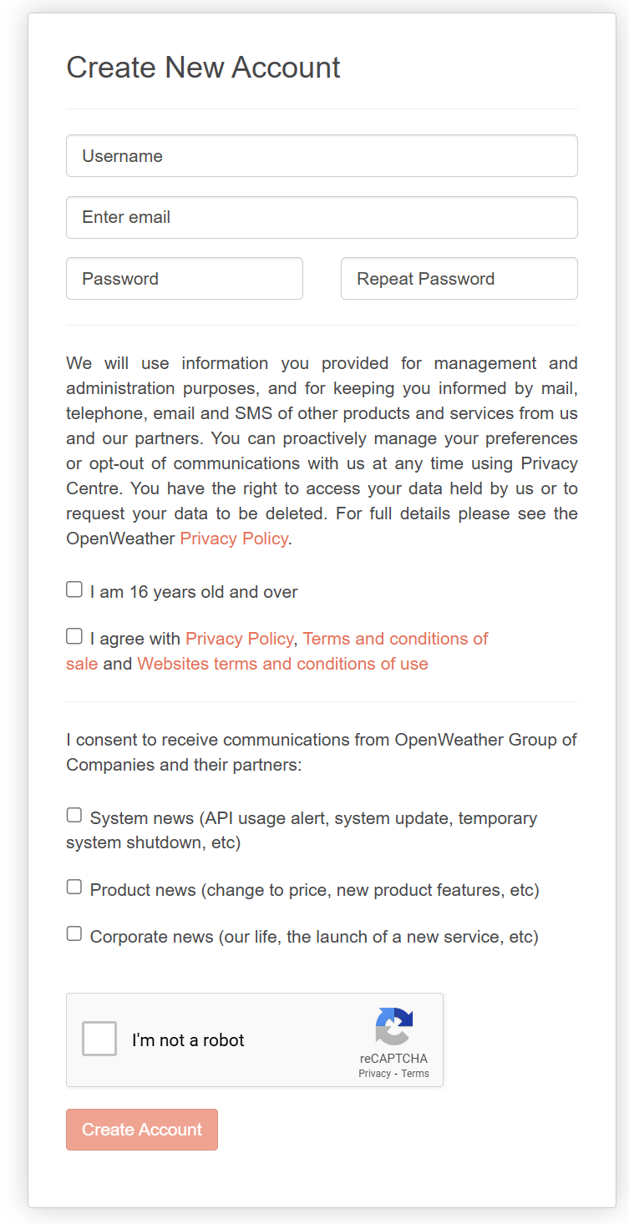Viewport: 629px width, 1224px height.
Task: Open the reCAPTCHA Terms link
Action: [415, 1074]
